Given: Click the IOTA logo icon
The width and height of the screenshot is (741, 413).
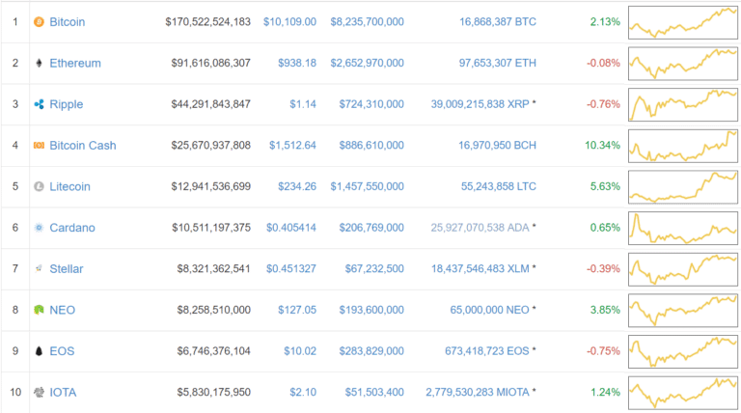Looking at the screenshot, I should pos(39,392).
